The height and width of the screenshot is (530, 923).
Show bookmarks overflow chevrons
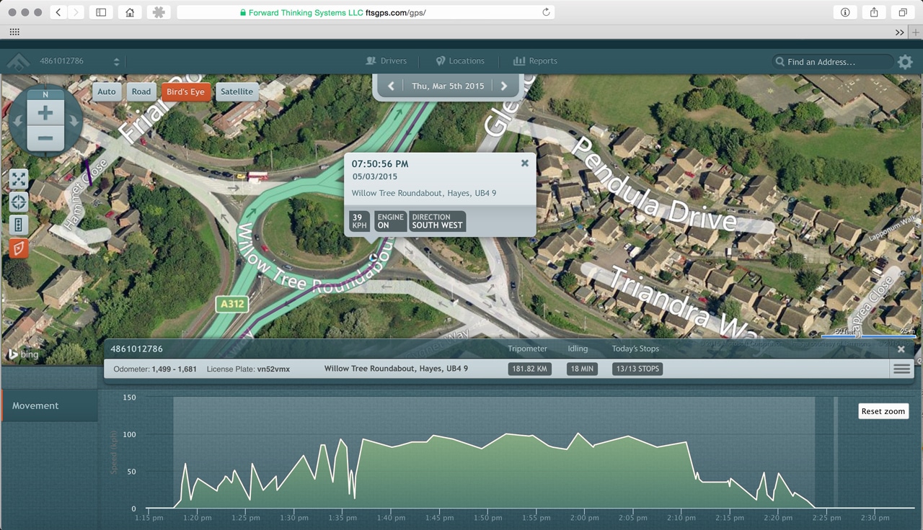900,32
